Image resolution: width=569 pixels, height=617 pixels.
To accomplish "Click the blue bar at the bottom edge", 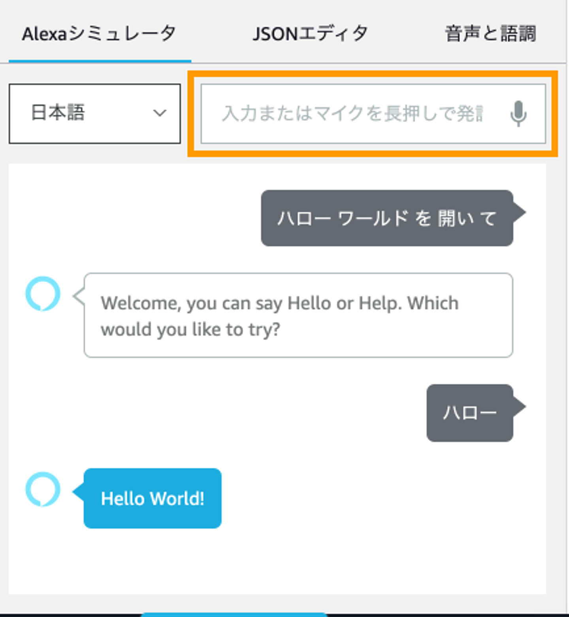I will point(234,615).
